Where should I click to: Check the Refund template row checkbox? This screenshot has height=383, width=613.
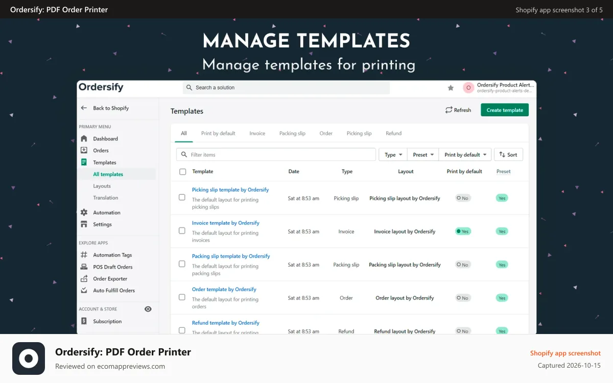click(x=182, y=330)
